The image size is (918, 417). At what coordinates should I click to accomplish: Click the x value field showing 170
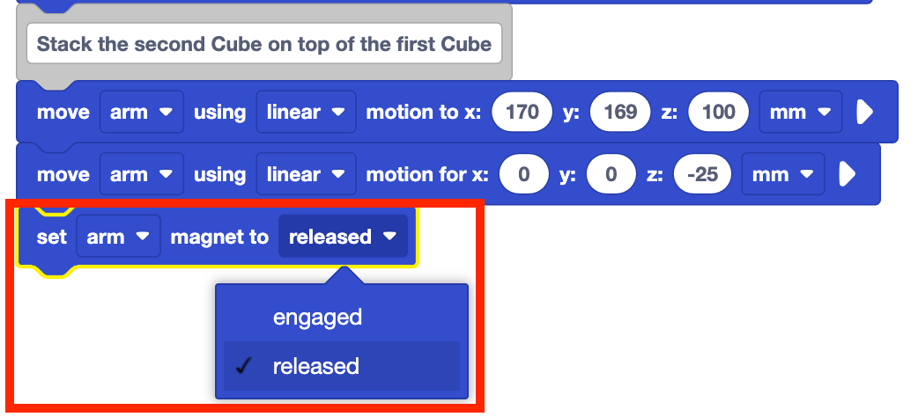tap(522, 112)
